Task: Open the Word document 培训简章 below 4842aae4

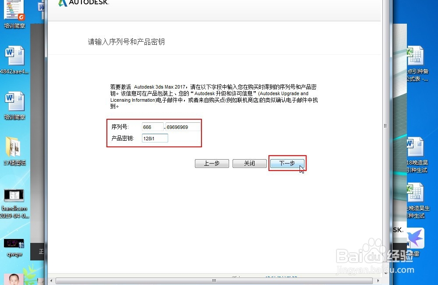Action: (14, 106)
